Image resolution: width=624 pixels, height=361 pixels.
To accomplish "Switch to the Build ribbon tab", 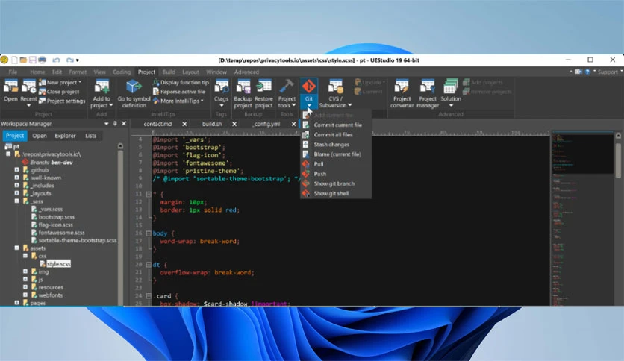I will 169,72.
